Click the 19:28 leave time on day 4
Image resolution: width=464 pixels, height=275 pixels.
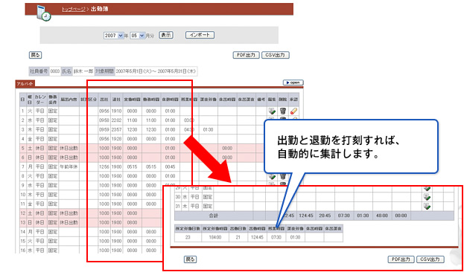117,139
